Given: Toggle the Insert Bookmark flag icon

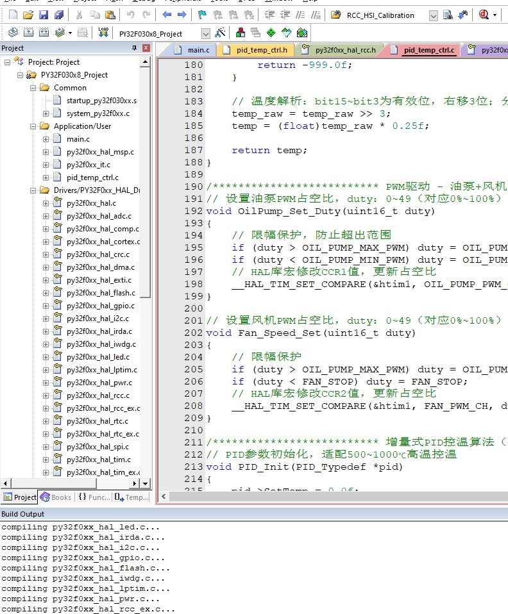Looking at the screenshot, I should [x=202, y=15].
